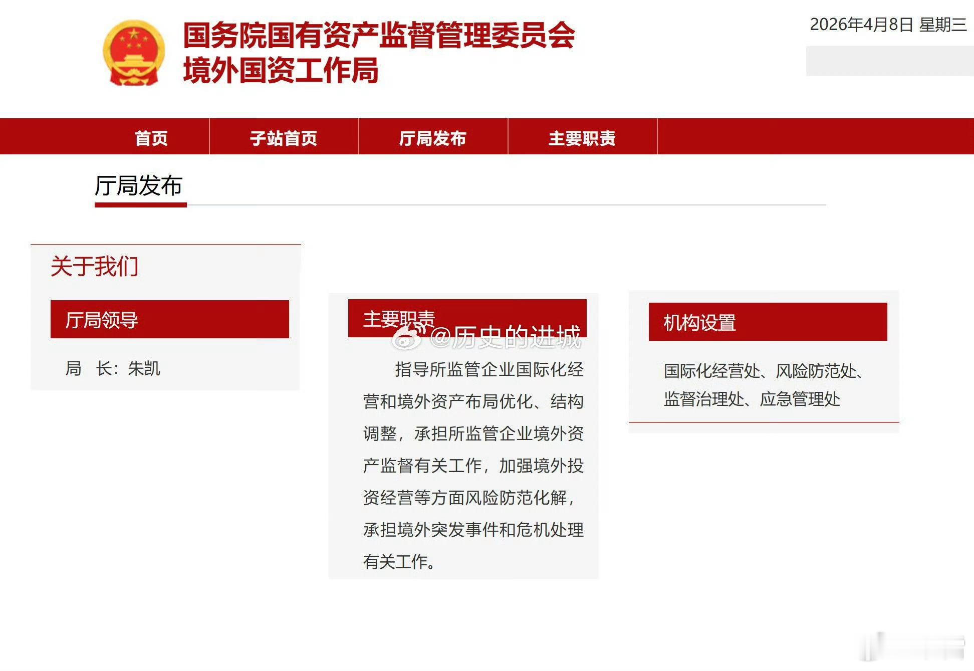Click the national emblem logo
This screenshot has height=671, width=974.
(134, 53)
